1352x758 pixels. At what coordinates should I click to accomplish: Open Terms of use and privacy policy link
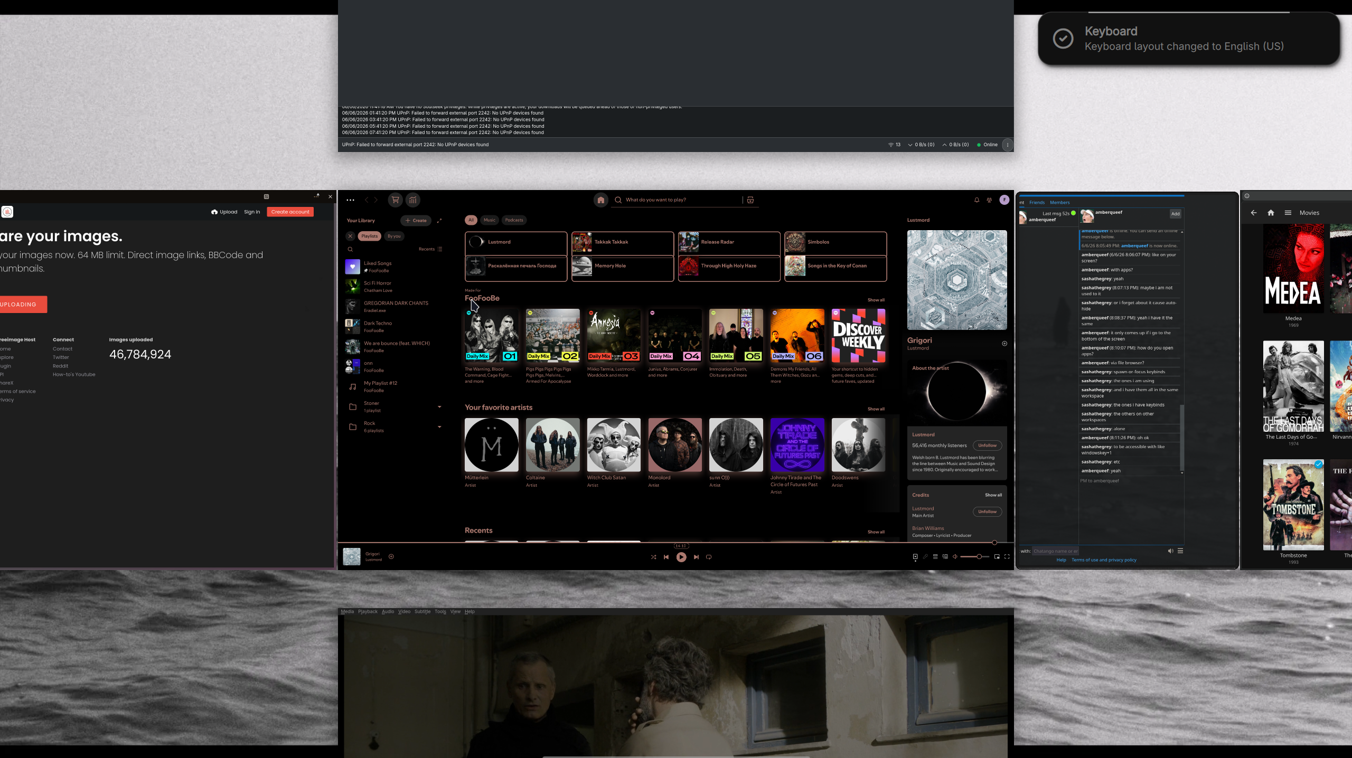(1104, 560)
